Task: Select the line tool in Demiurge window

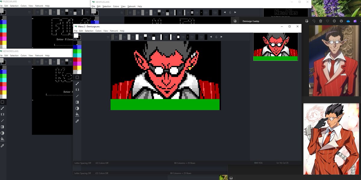Action: point(77,96)
